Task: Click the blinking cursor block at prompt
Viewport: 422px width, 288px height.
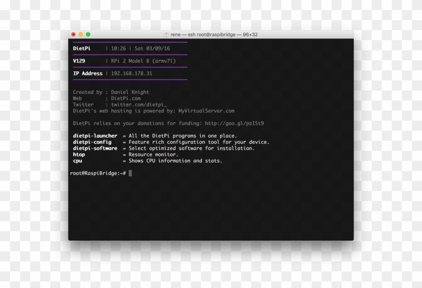Action: (x=130, y=173)
